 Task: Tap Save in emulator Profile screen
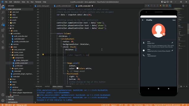(x=174, y=20)
